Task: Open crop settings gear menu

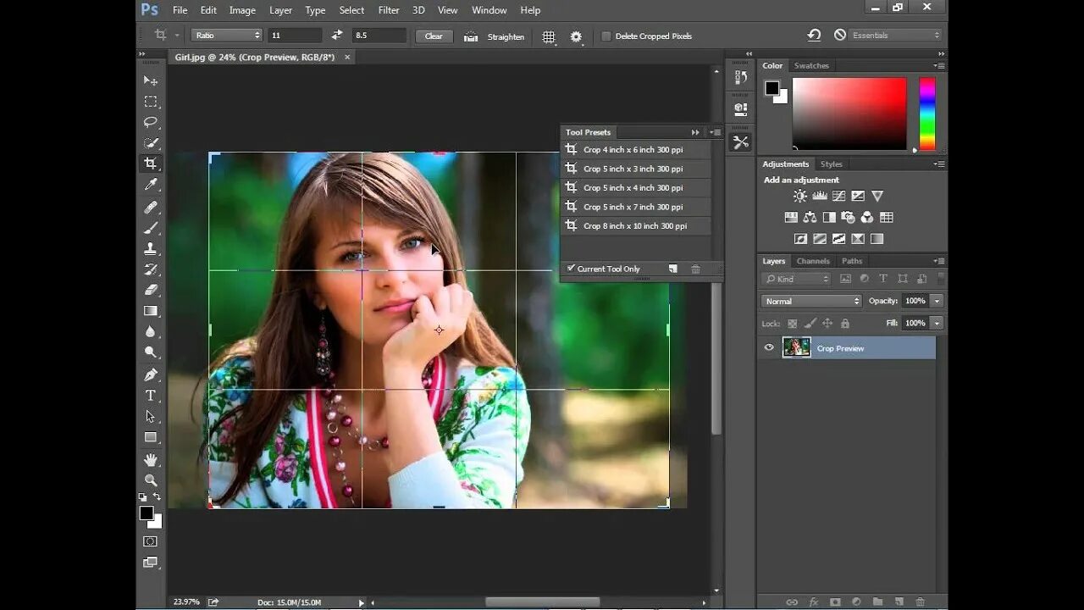Action: pyautogui.click(x=576, y=36)
